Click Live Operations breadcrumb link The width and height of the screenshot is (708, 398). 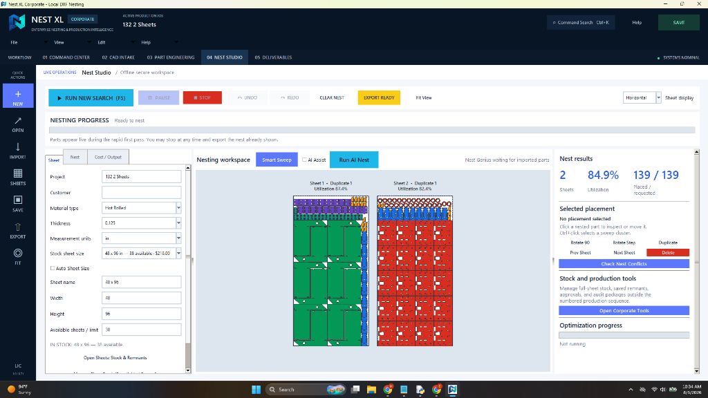tap(59, 72)
